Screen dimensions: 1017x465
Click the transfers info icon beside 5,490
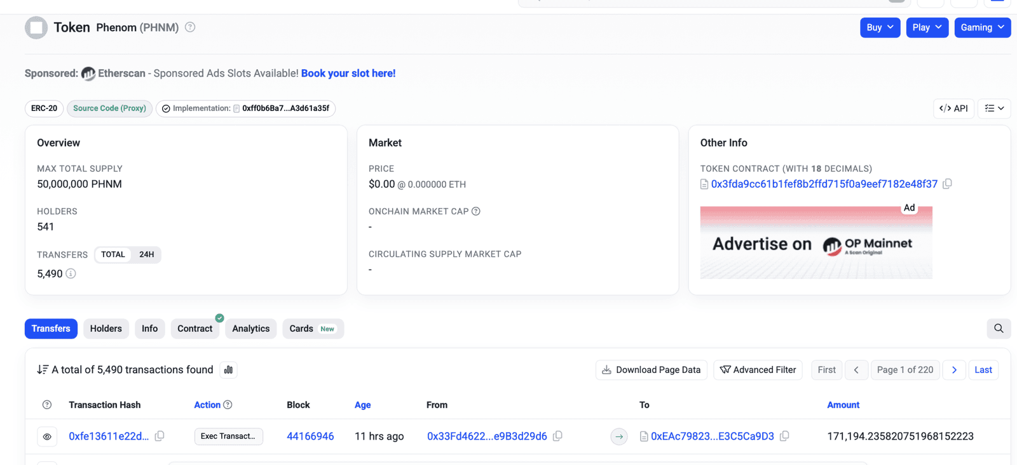(71, 273)
